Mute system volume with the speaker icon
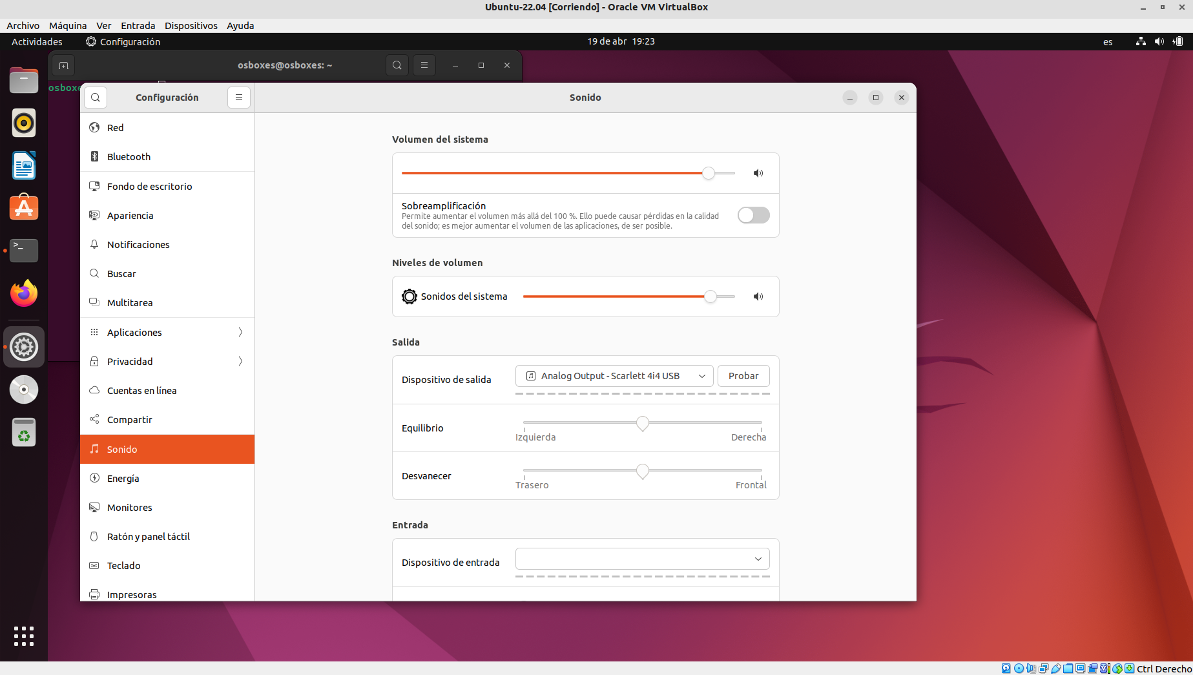The width and height of the screenshot is (1193, 675). [x=758, y=173]
